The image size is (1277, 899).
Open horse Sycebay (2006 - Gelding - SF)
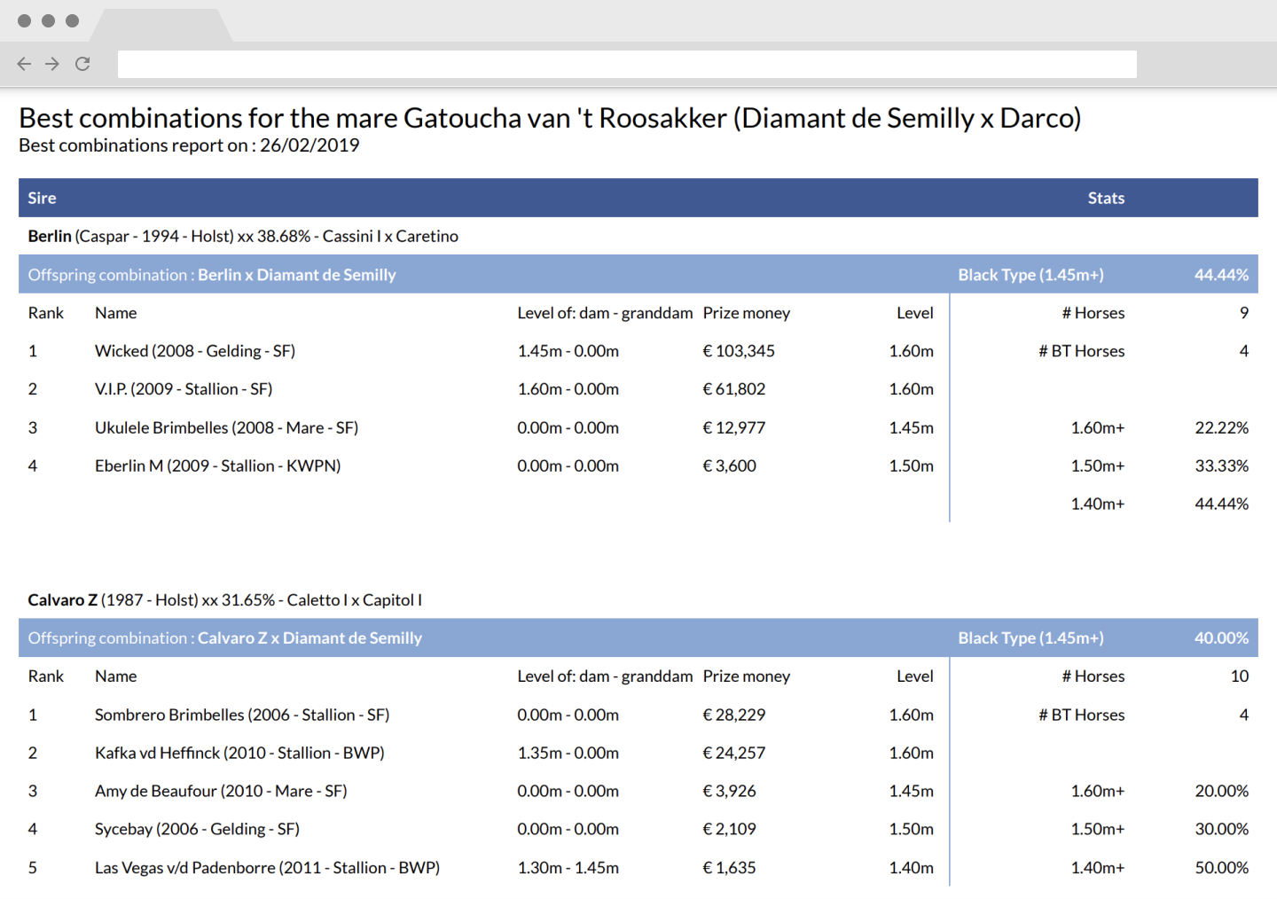197,829
